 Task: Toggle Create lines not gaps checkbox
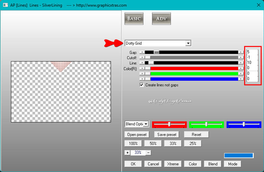pos(142,85)
